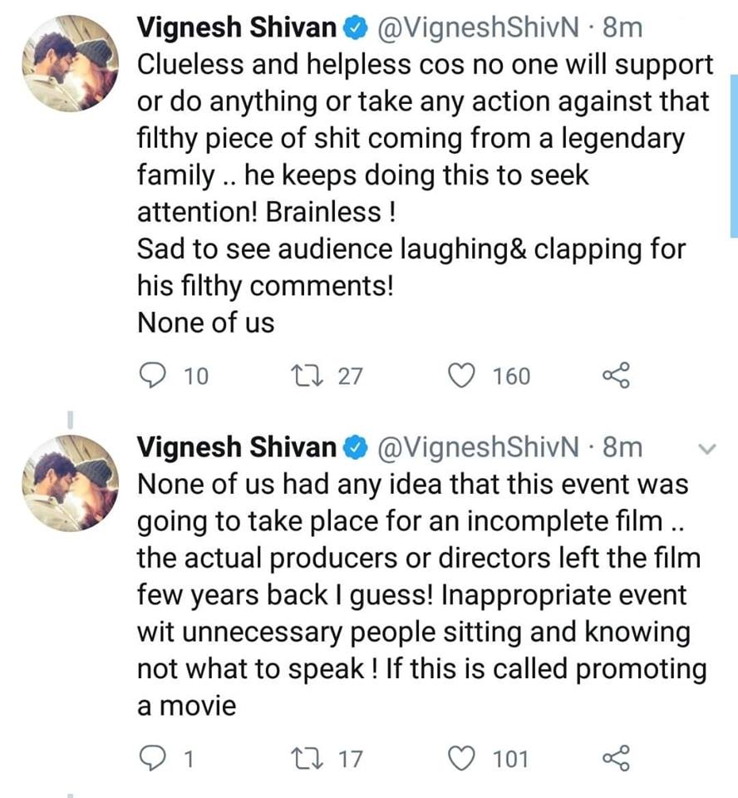Like the first tweet with 160 likes
This screenshot has width=738, height=798.
pyautogui.click(x=460, y=377)
